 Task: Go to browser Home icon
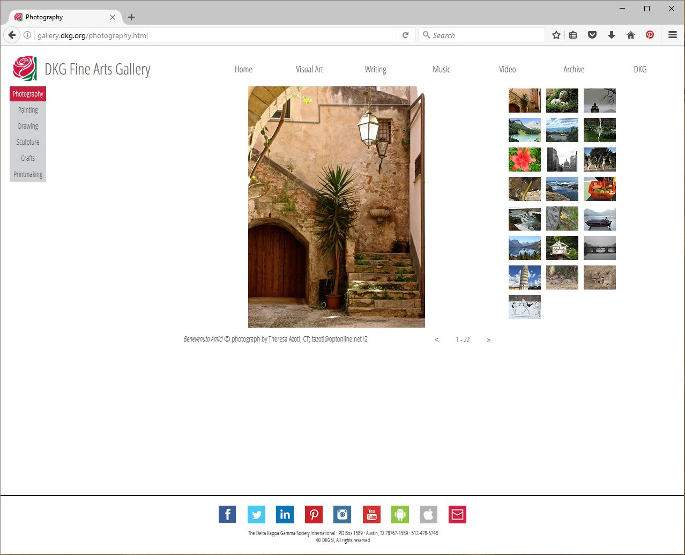tap(631, 35)
